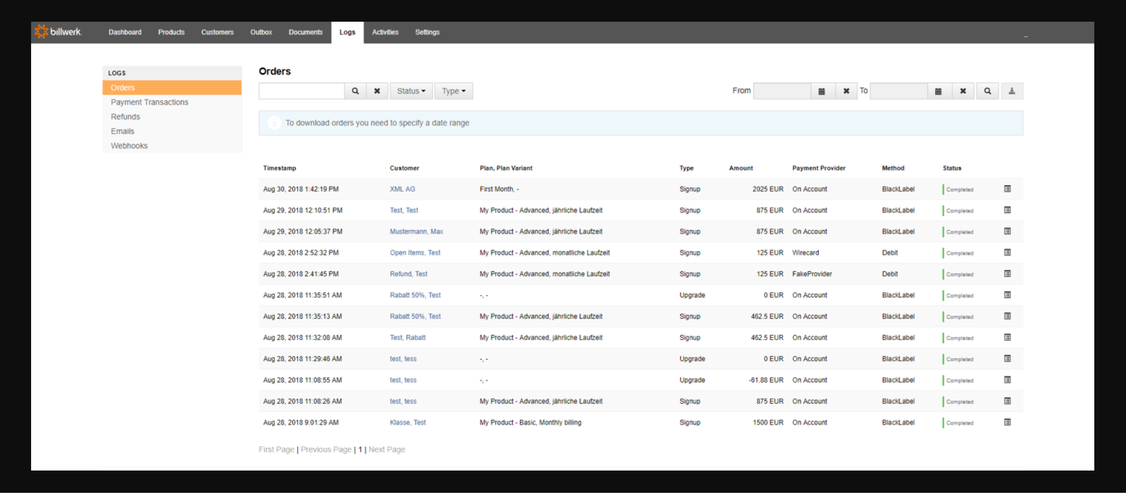The height and width of the screenshot is (494, 1126).
Task: Open the Settings tab in top navigation
Action: tap(427, 32)
